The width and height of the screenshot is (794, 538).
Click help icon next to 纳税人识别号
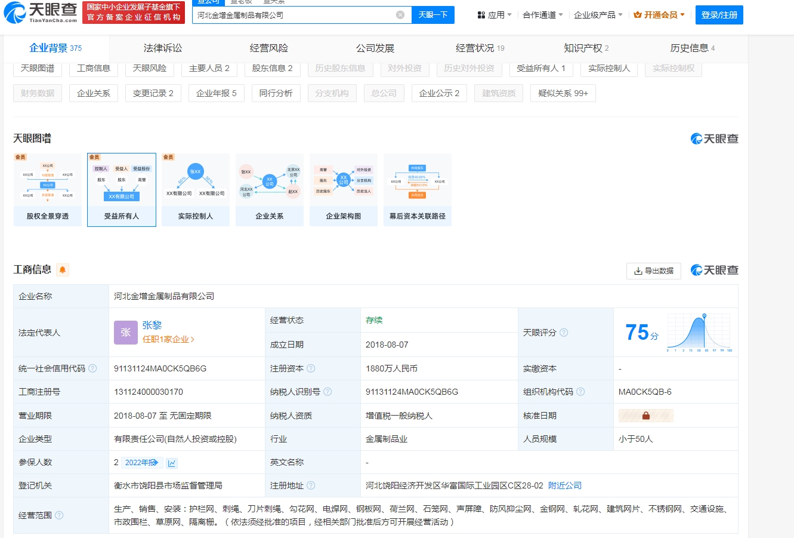point(328,392)
